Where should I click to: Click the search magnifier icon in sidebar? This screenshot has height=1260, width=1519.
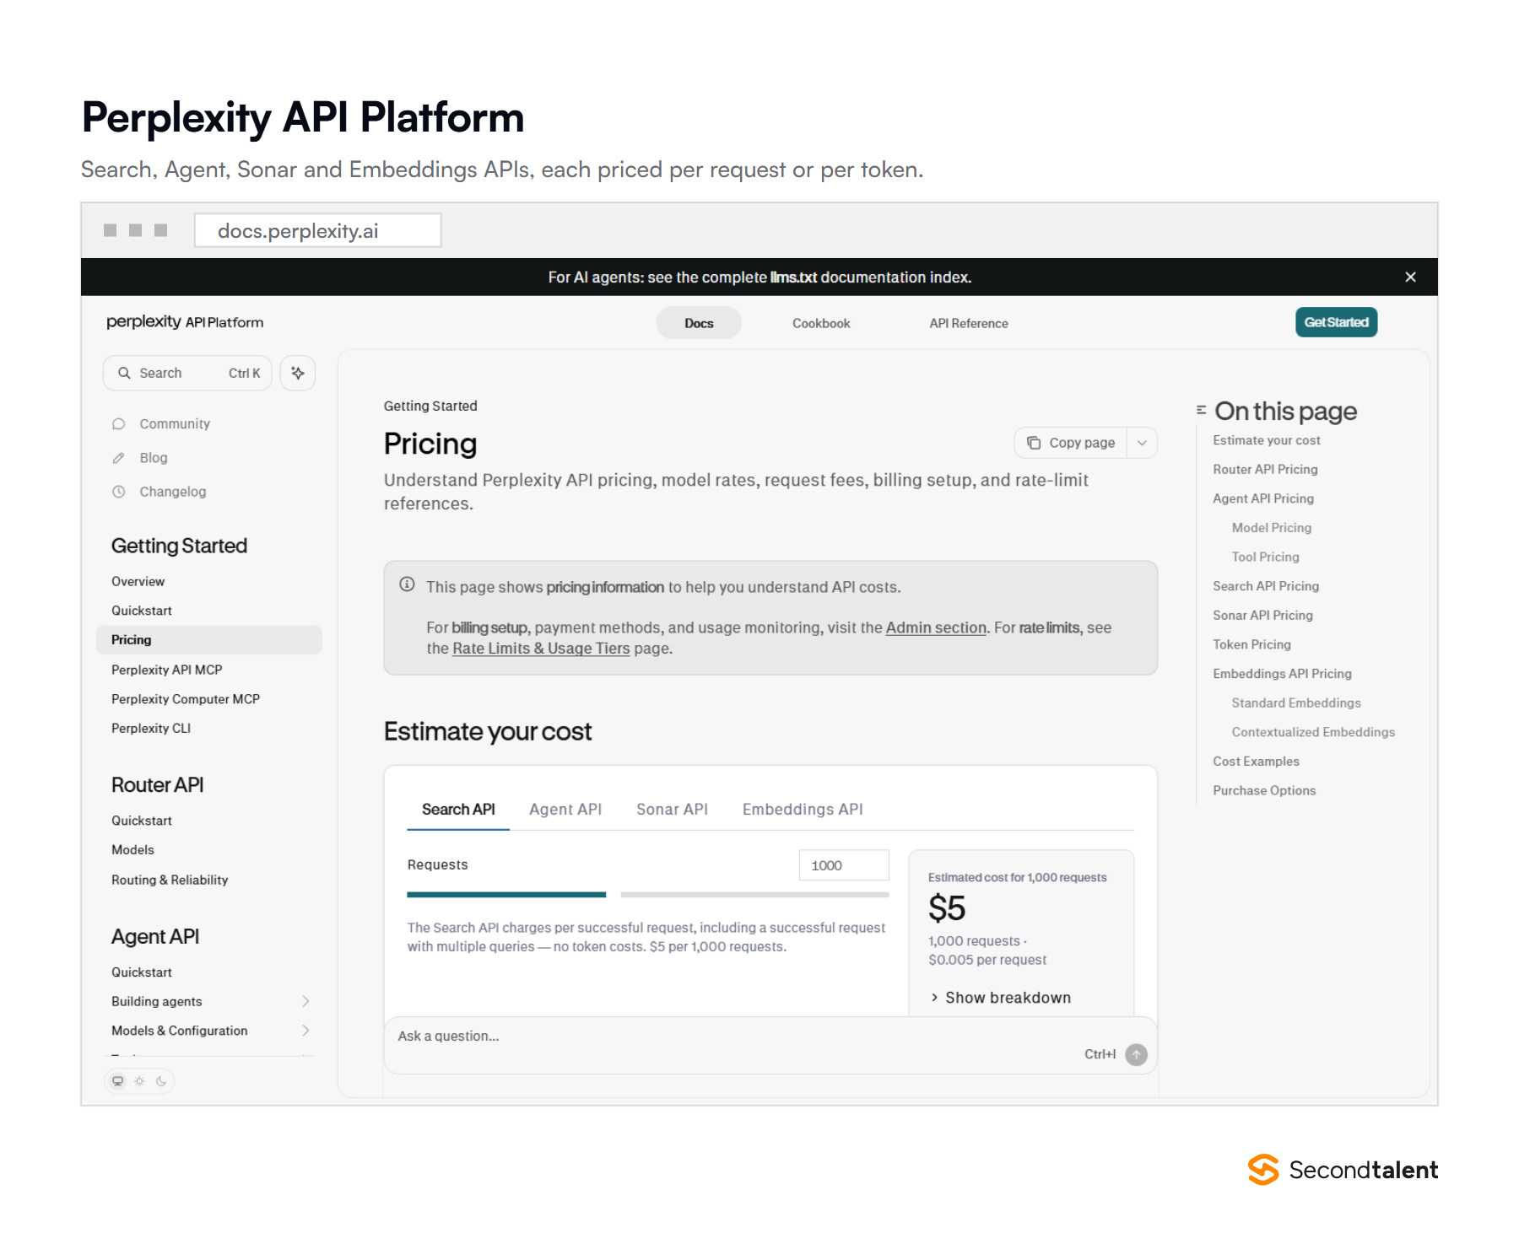click(124, 373)
